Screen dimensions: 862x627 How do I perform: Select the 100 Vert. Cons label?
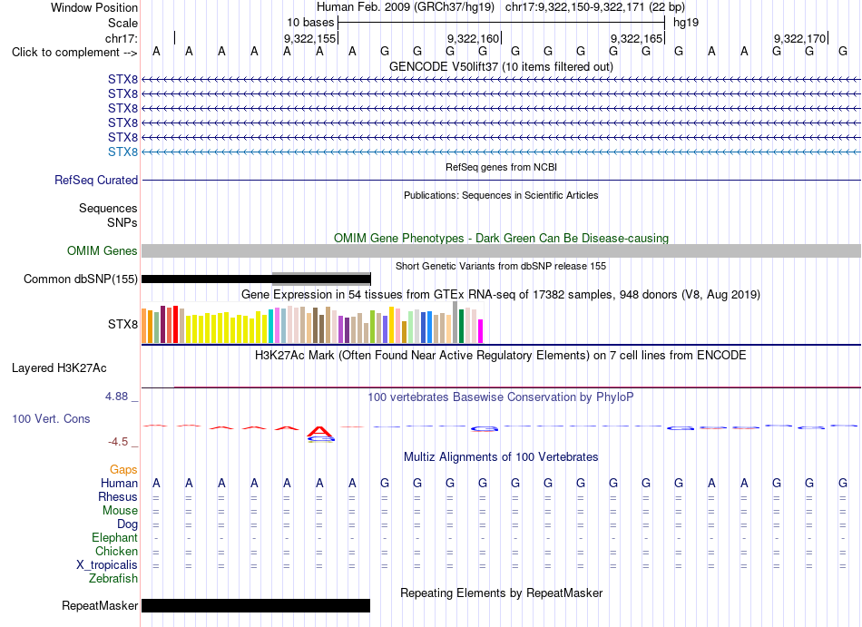pyautogui.click(x=51, y=418)
